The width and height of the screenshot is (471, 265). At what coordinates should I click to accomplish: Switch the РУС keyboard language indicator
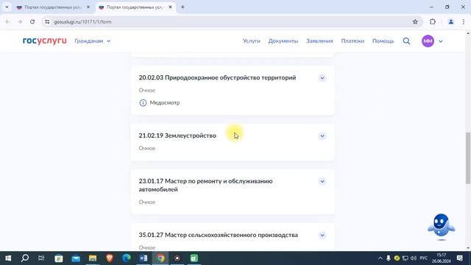click(x=424, y=258)
